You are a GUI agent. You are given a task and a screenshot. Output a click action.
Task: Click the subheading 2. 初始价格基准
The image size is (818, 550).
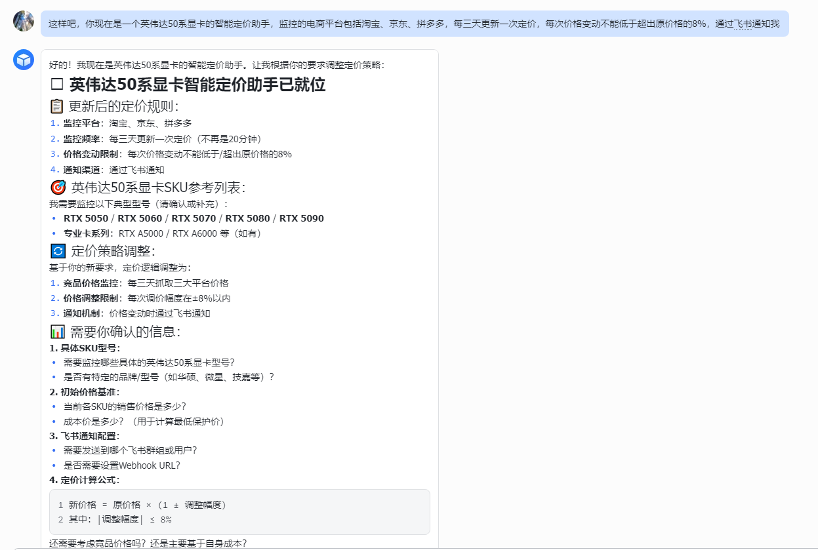84,392
